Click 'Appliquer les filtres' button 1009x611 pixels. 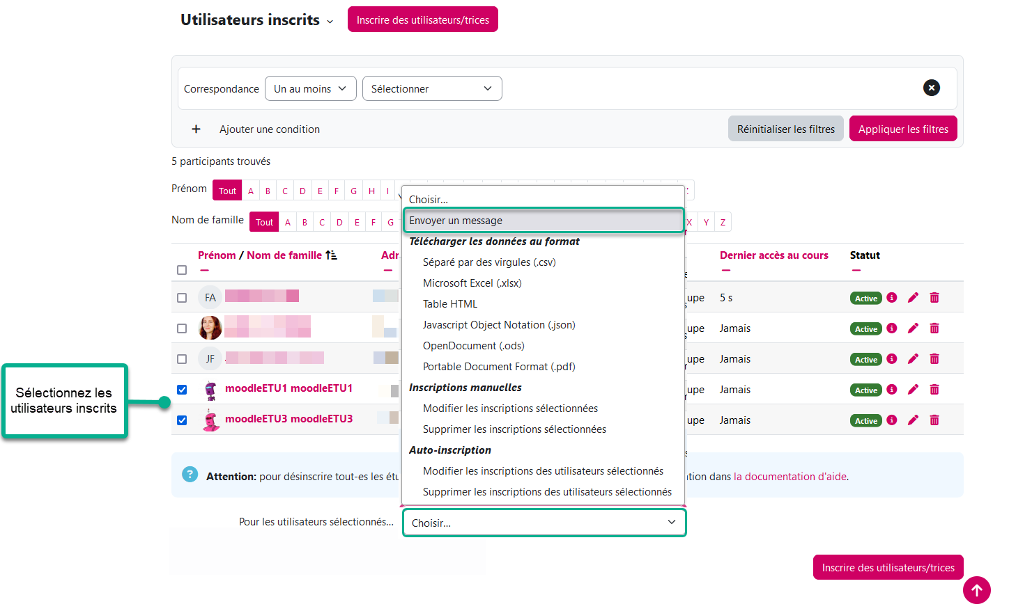pos(902,129)
